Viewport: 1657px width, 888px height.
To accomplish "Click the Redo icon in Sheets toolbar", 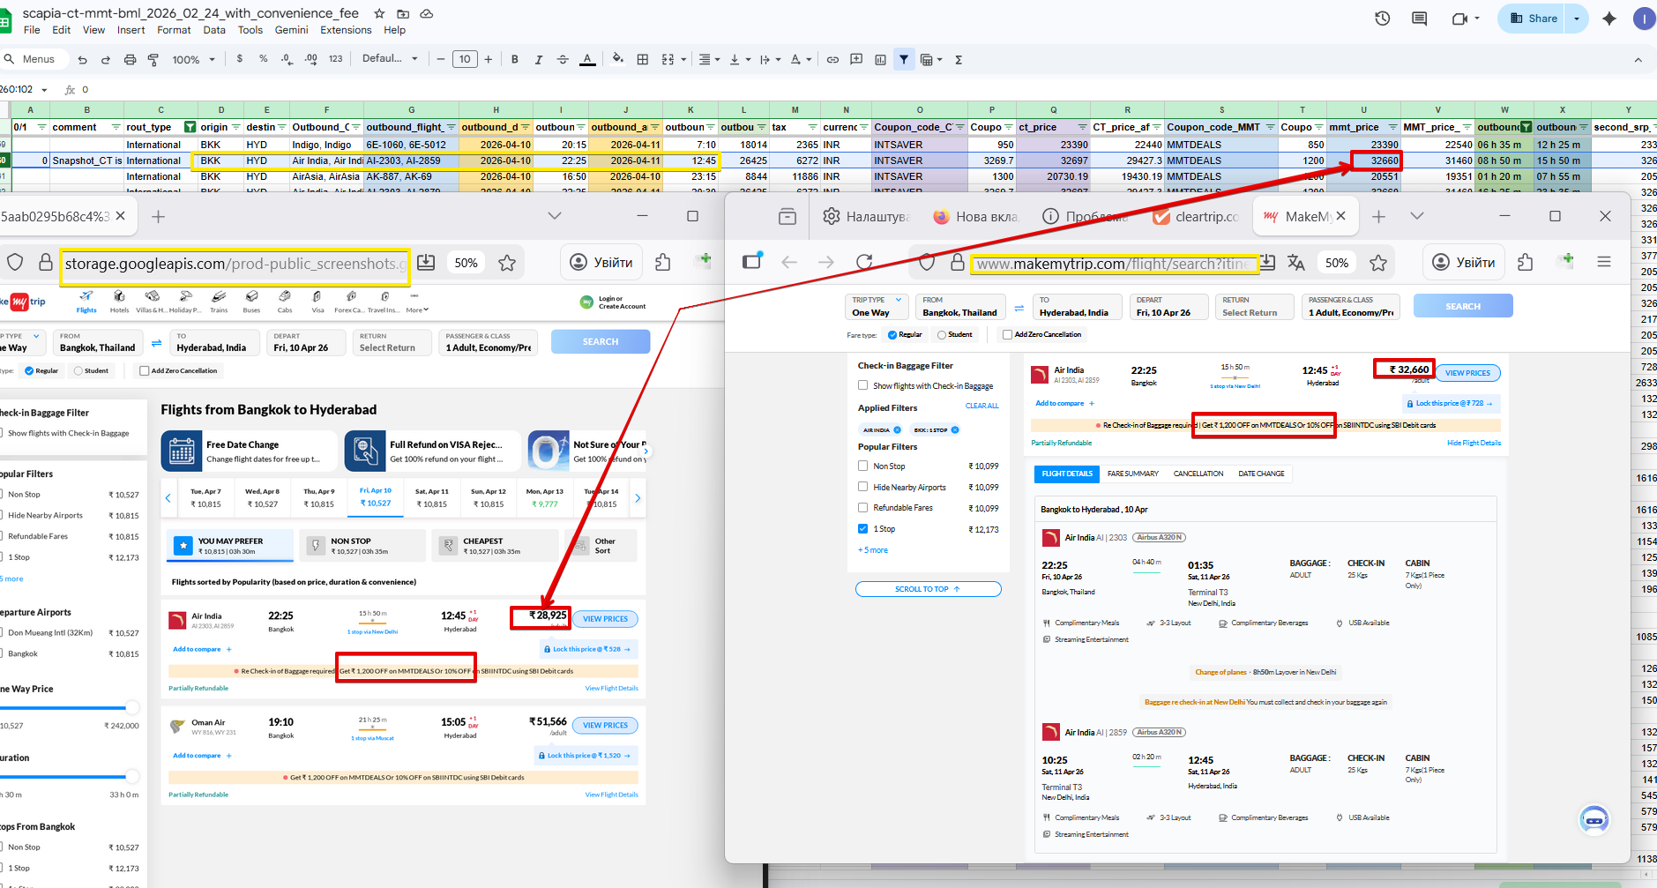I will point(106,59).
